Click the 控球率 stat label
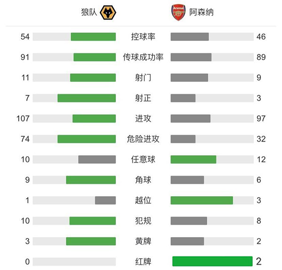The image size is (282, 270). tap(143, 37)
